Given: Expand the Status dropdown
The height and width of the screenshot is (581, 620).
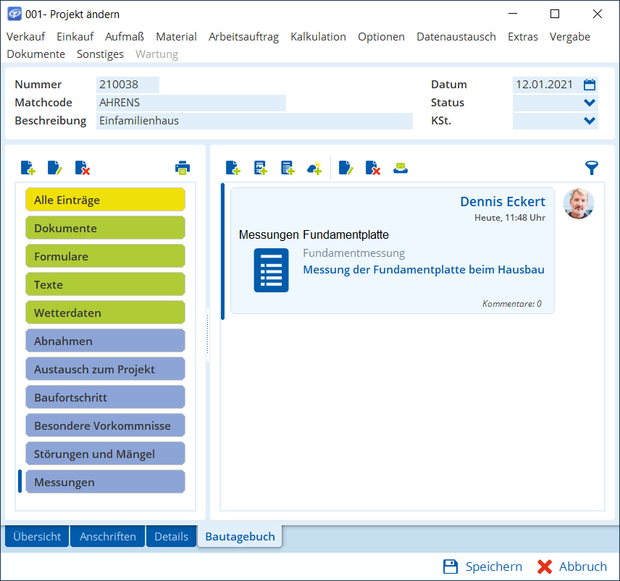Looking at the screenshot, I should (x=590, y=103).
